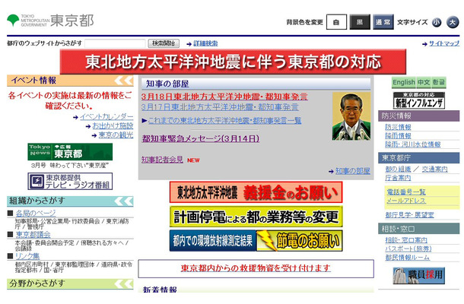Click the Tokyo Metropolitan Government ginkgo logo
The width and height of the screenshot is (464, 304).
pyautogui.click(x=13, y=21)
